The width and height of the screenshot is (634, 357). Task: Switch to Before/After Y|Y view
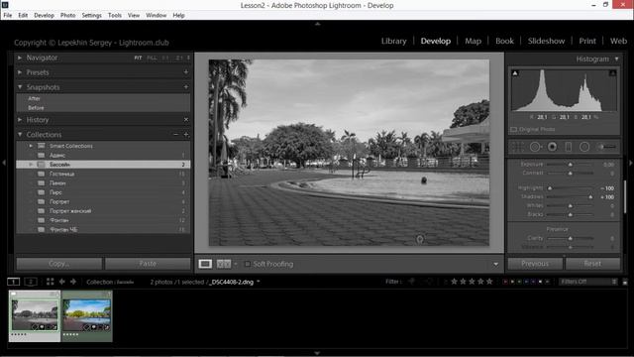[x=224, y=264]
